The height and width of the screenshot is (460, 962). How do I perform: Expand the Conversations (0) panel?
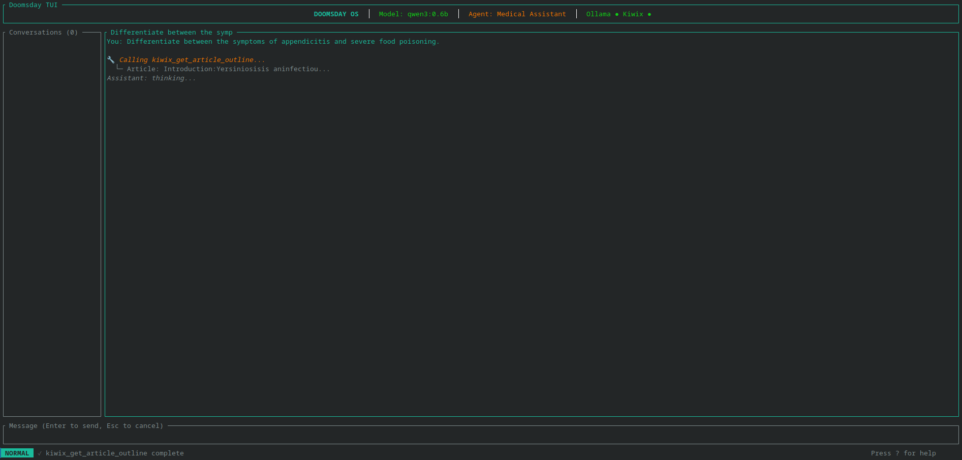(x=43, y=32)
